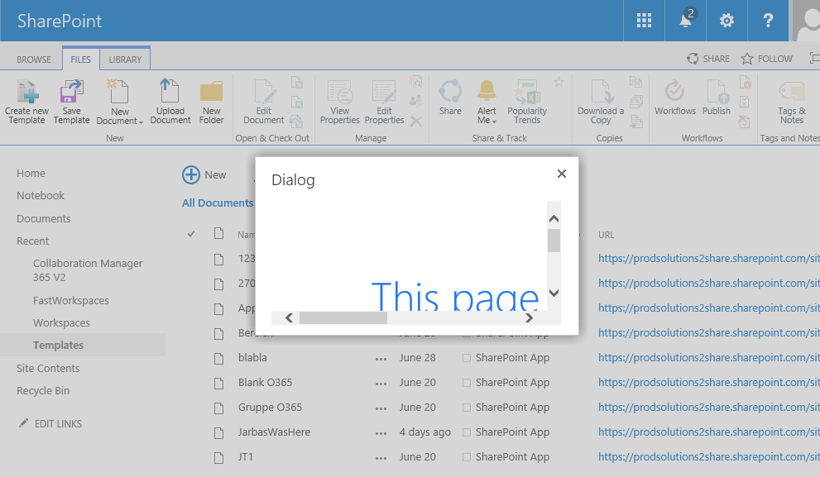Click FOLLOW in the page header
Viewport: 820px width, 477px height.
coord(767,59)
